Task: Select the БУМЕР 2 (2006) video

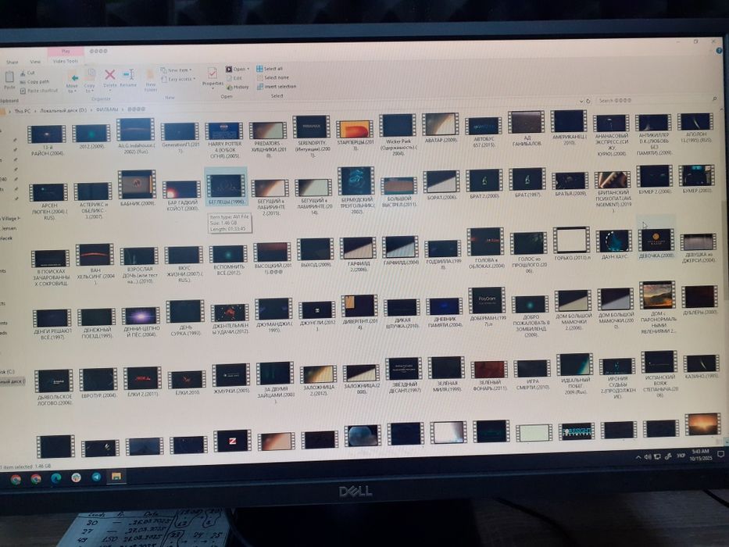Action: point(655,181)
